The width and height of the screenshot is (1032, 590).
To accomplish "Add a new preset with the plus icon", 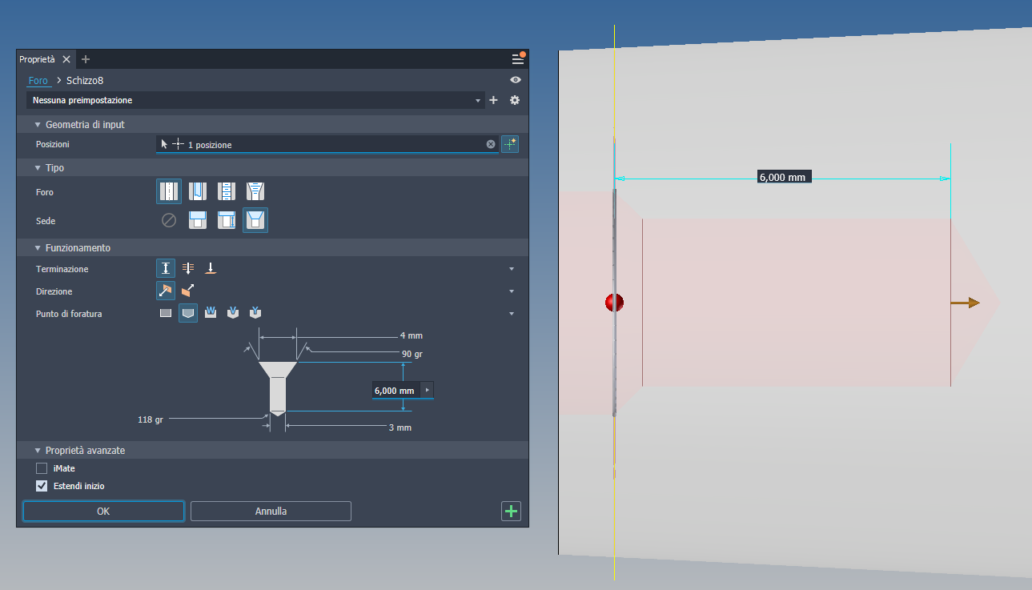I will [493, 100].
